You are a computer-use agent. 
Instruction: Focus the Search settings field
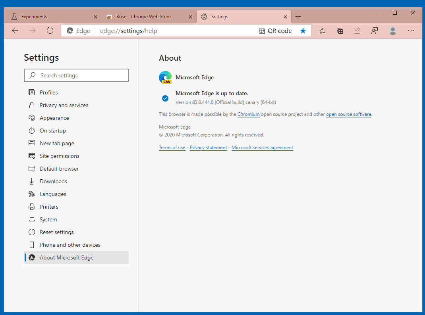[76, 75]
